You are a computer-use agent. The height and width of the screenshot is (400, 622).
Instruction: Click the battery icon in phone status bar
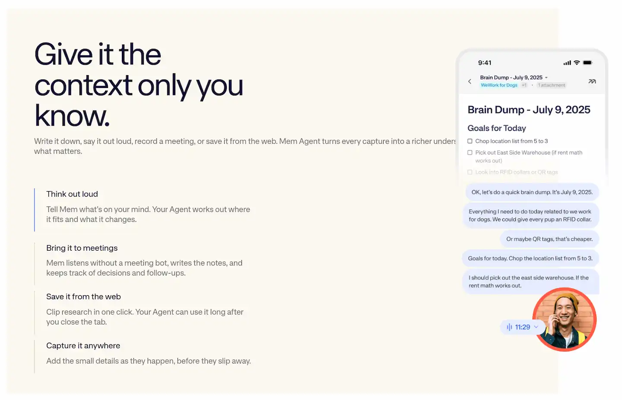pos(588,63)
